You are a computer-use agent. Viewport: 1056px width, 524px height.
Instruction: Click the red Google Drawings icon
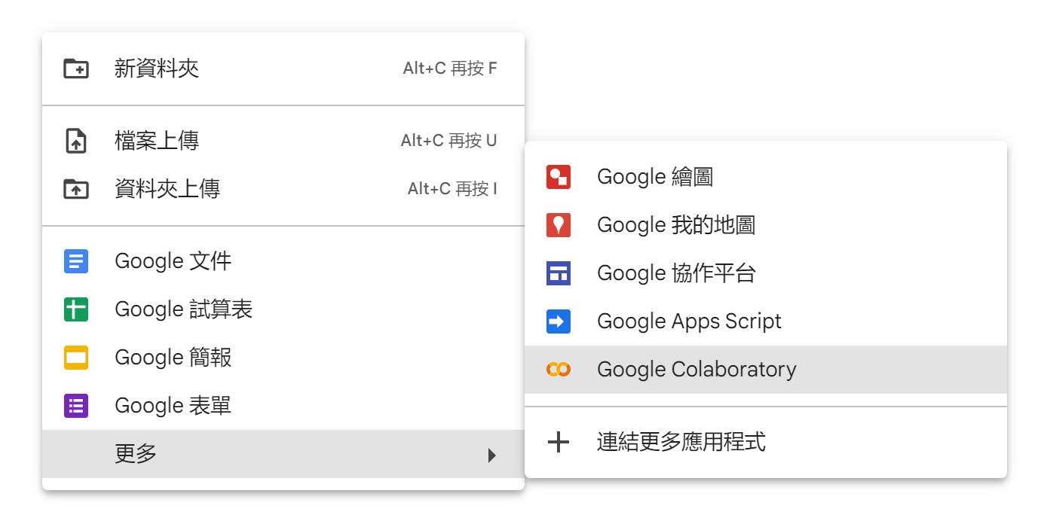click(559, 177)
